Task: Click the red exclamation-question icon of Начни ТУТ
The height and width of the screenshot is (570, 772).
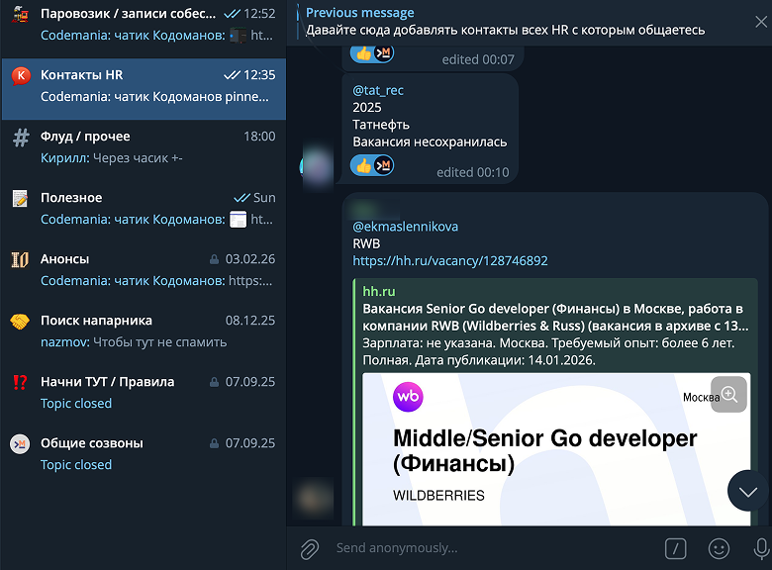Action: coord(20,382)
